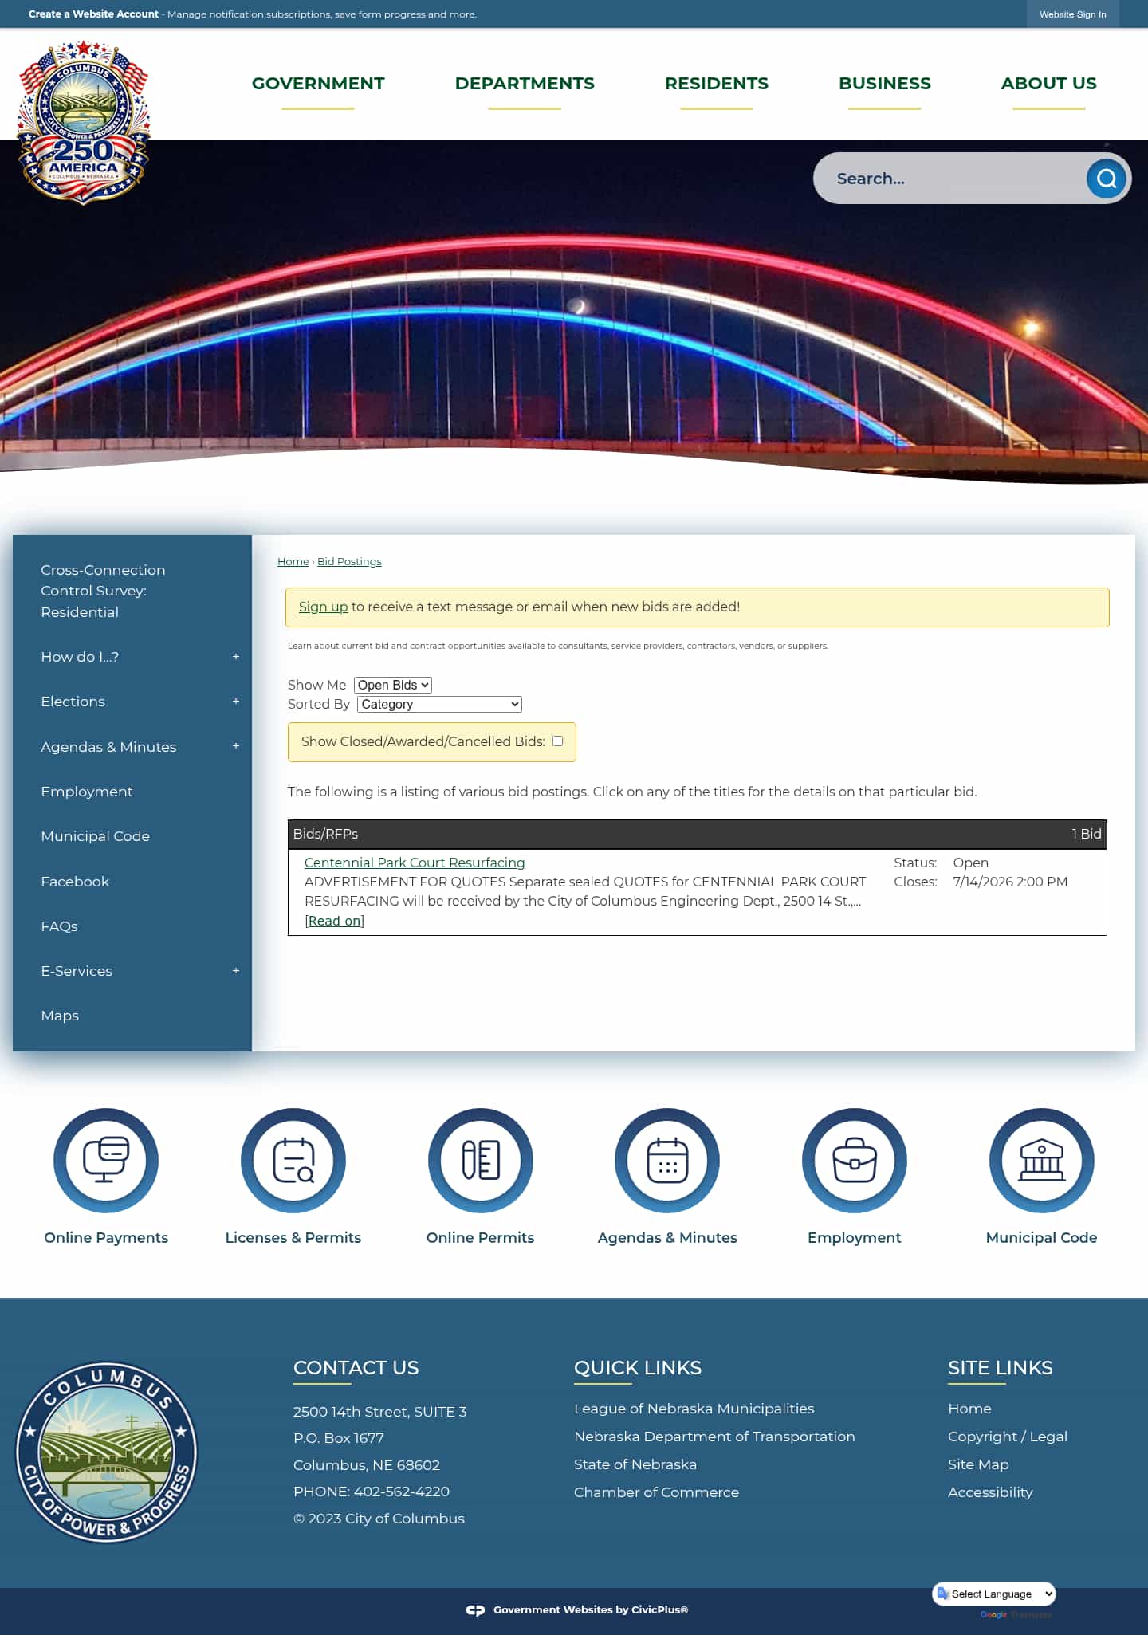Expand the Agendas & Minutes sidebar submenu
The width and height of the screenshot is (1148, 1635).
tap(235, 746)
